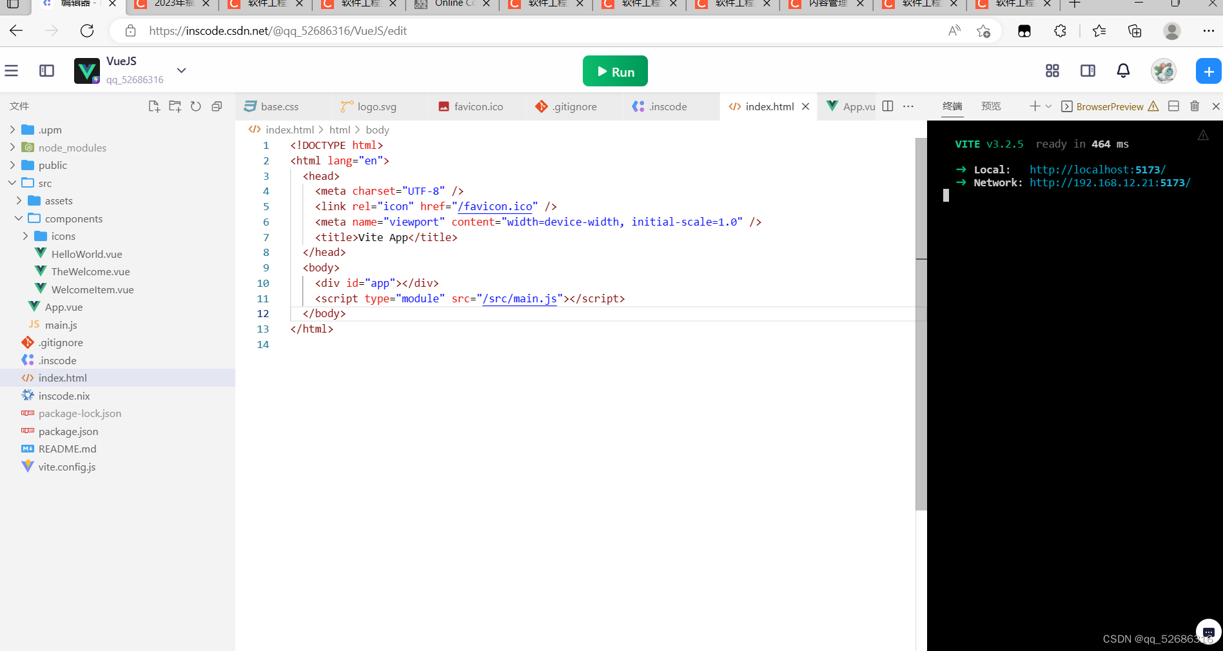Close the index.html editor tab
This screenshot has height=651, width=1223.
coord(805,106)
